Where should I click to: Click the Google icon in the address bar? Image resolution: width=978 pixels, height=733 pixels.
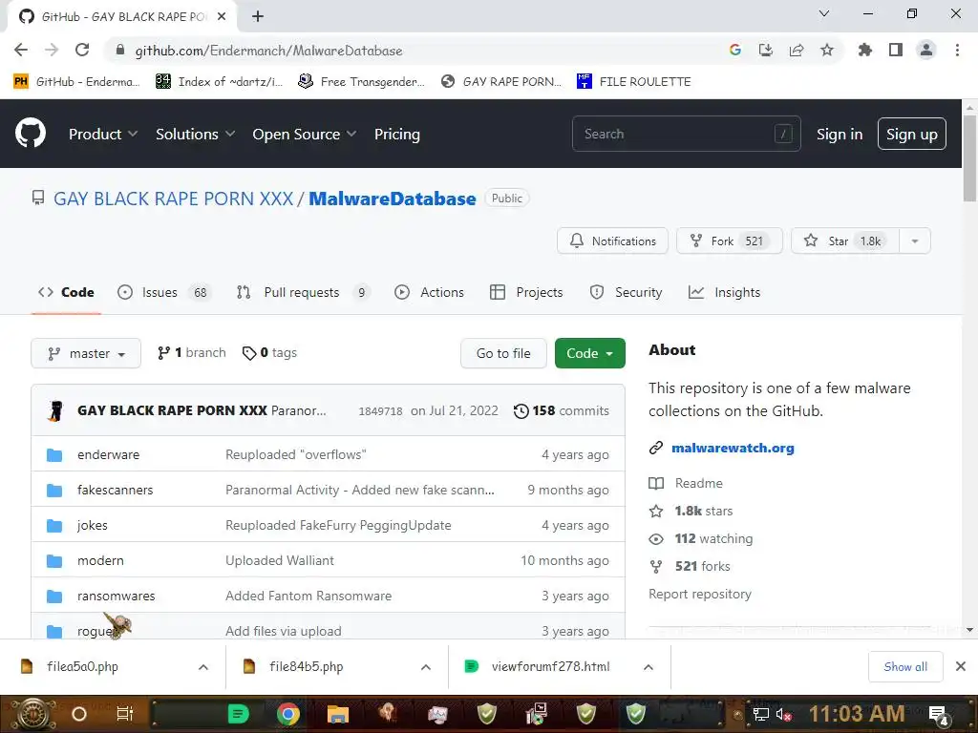tap(734, 50)
